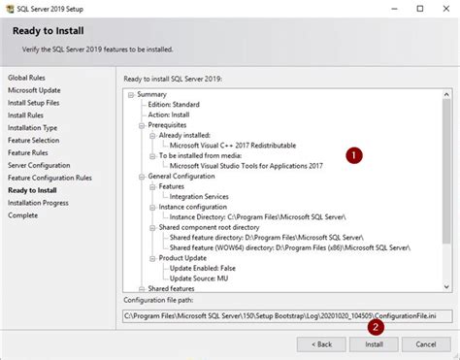The width and height of the screenshot is (460, 360).
Task: Click the summary vertical scrollbar thumb
Action: 446,172
